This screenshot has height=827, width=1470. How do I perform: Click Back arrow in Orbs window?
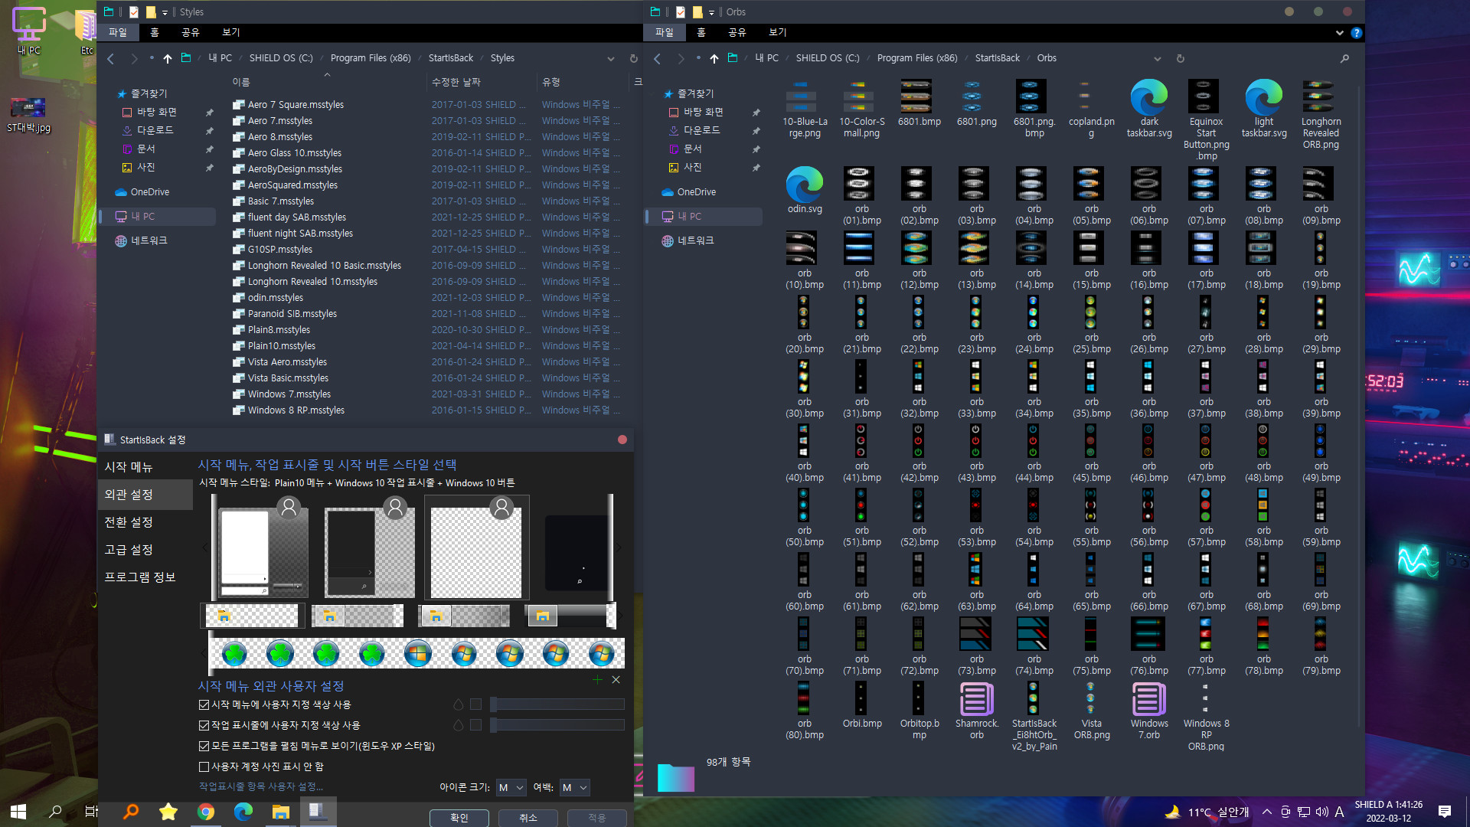tap(657, 58)
